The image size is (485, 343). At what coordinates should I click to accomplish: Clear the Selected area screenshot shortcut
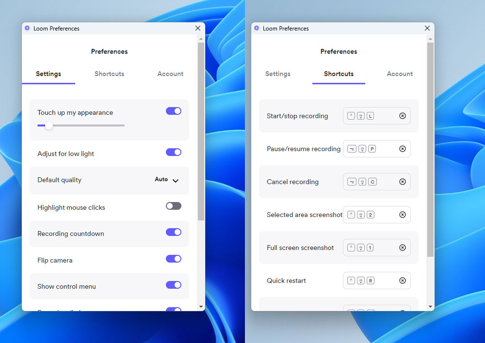[x=402, y=215]
